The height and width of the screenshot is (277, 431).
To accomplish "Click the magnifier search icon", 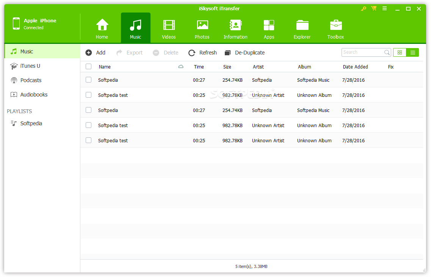I will click(387, 53).
